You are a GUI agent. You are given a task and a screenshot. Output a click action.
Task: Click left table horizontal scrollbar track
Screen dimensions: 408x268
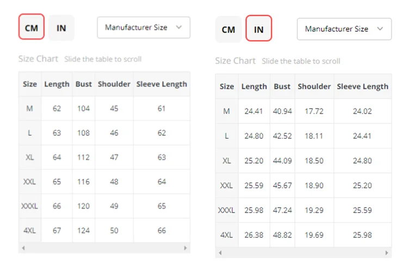pyautogui.click(x=104, y=248)
